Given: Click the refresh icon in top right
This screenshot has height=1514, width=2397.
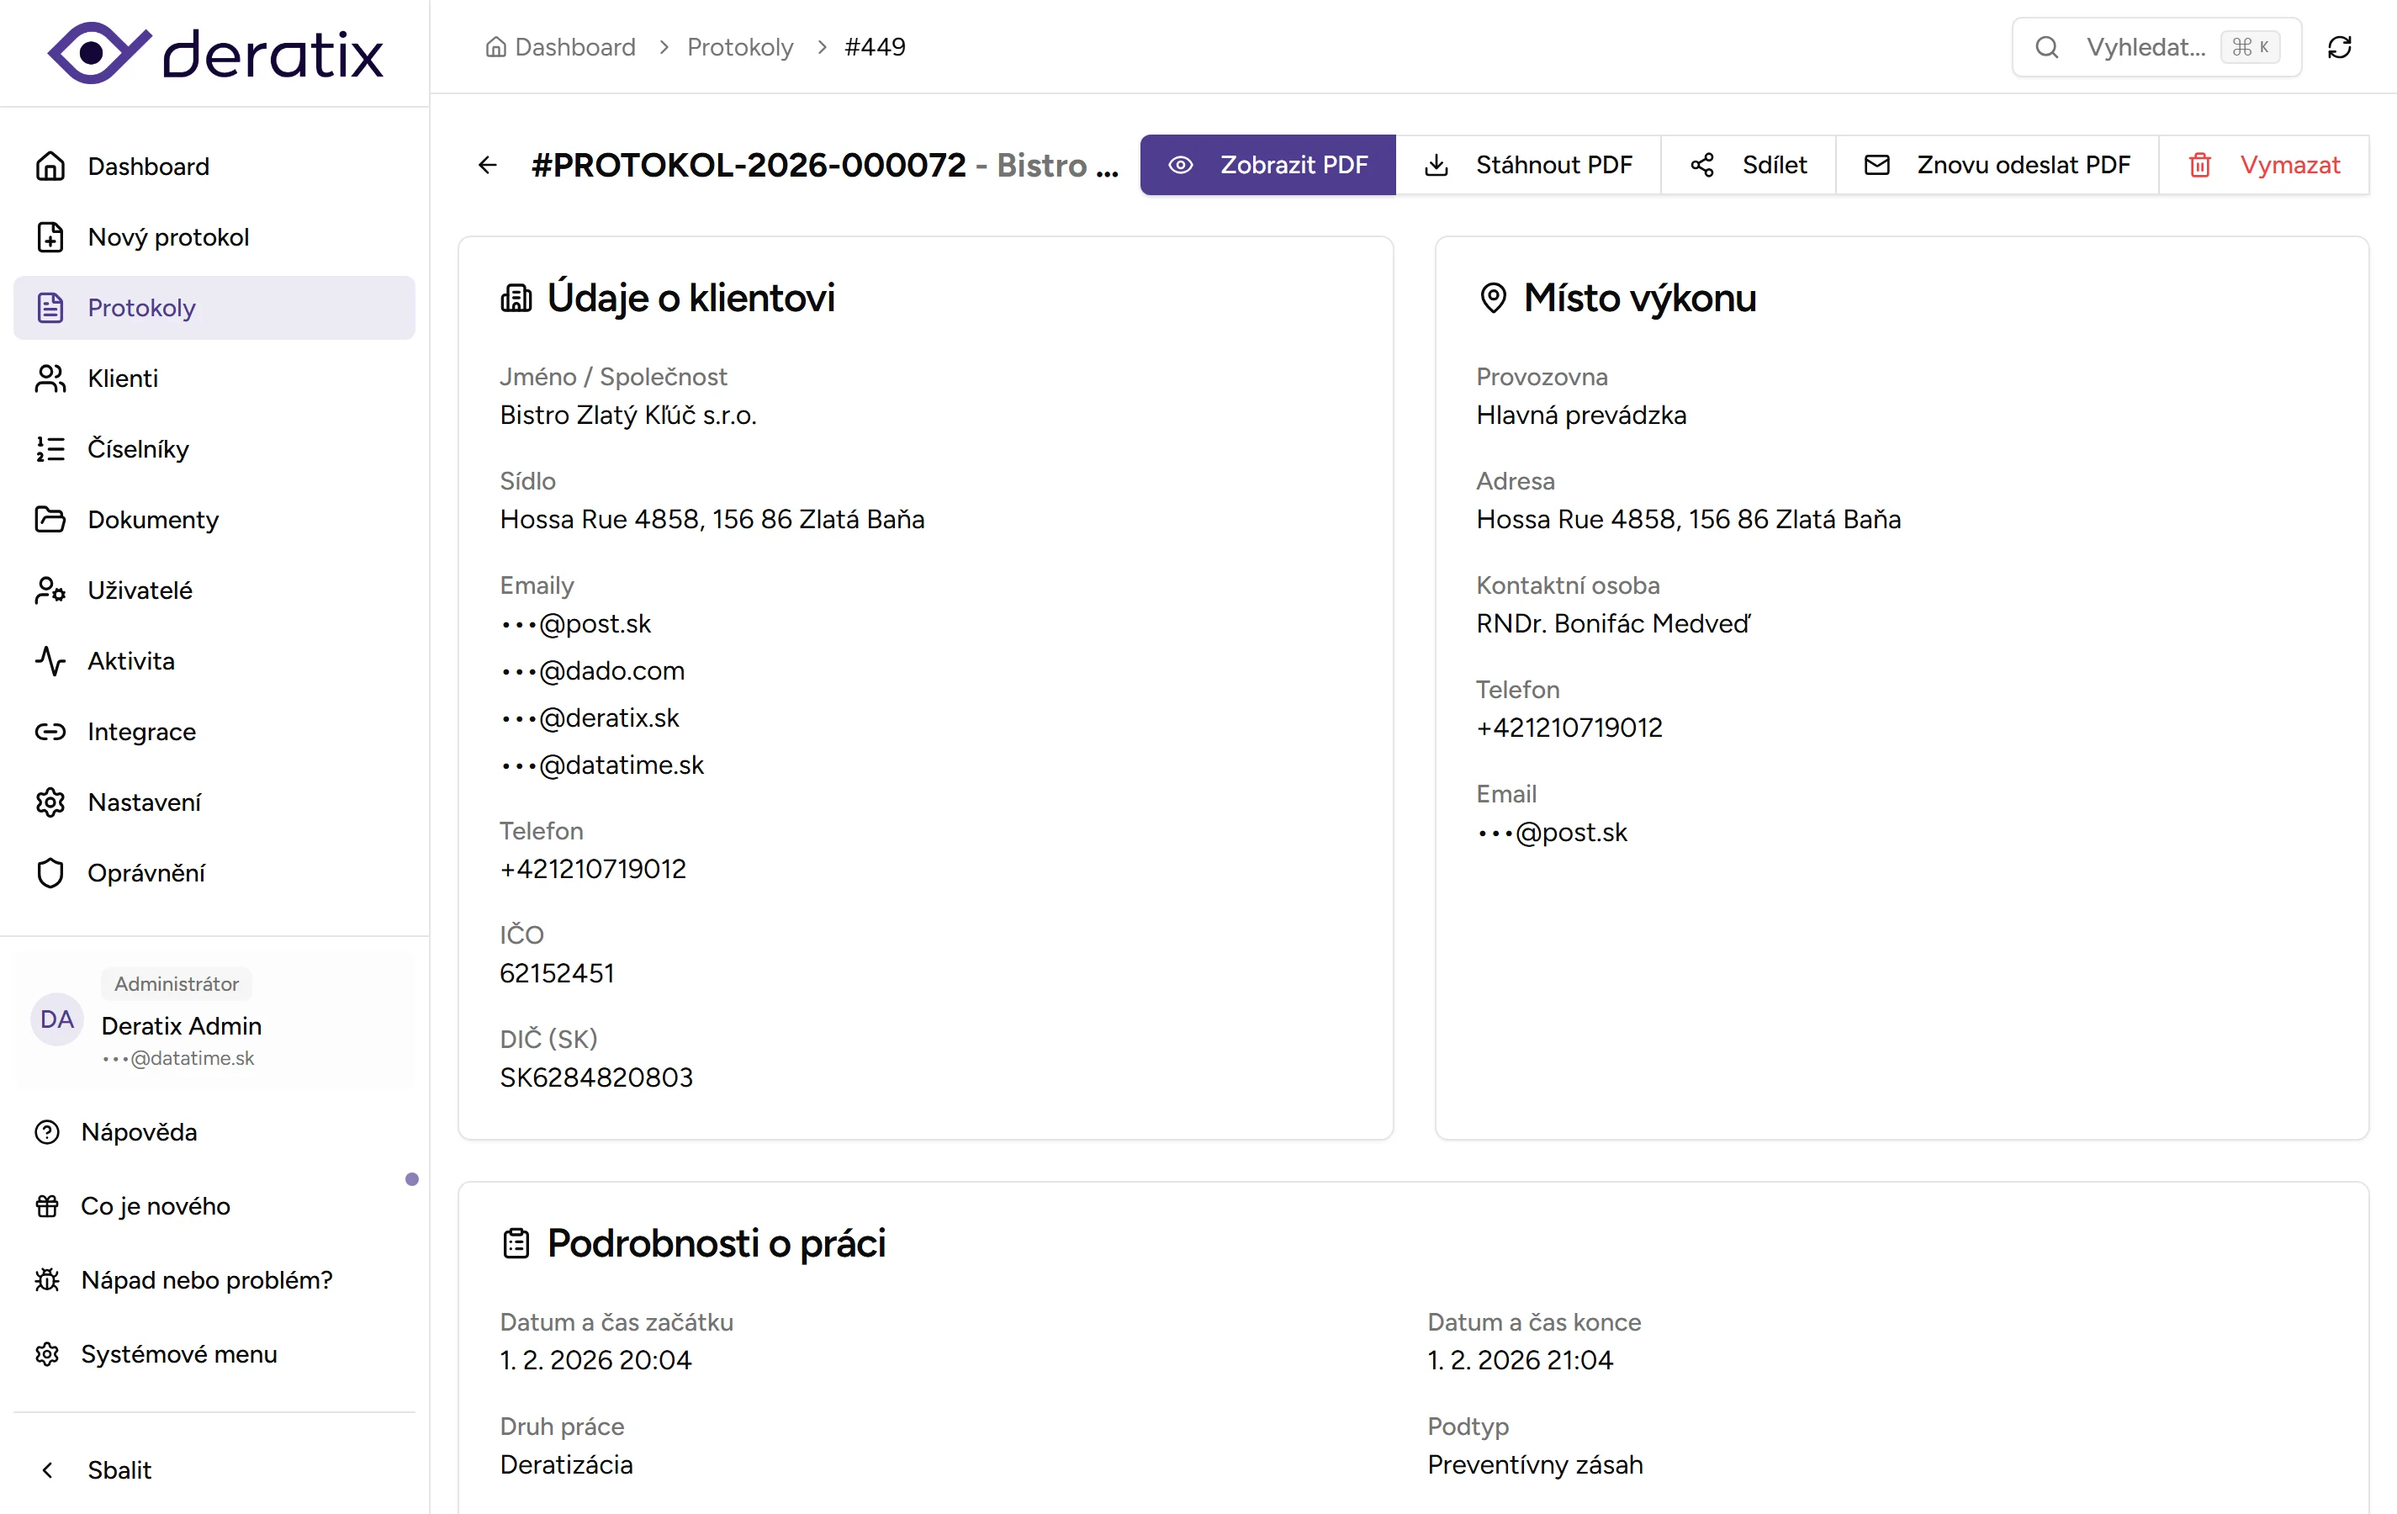Looking at the screenshot, I should click(2339, 47).
